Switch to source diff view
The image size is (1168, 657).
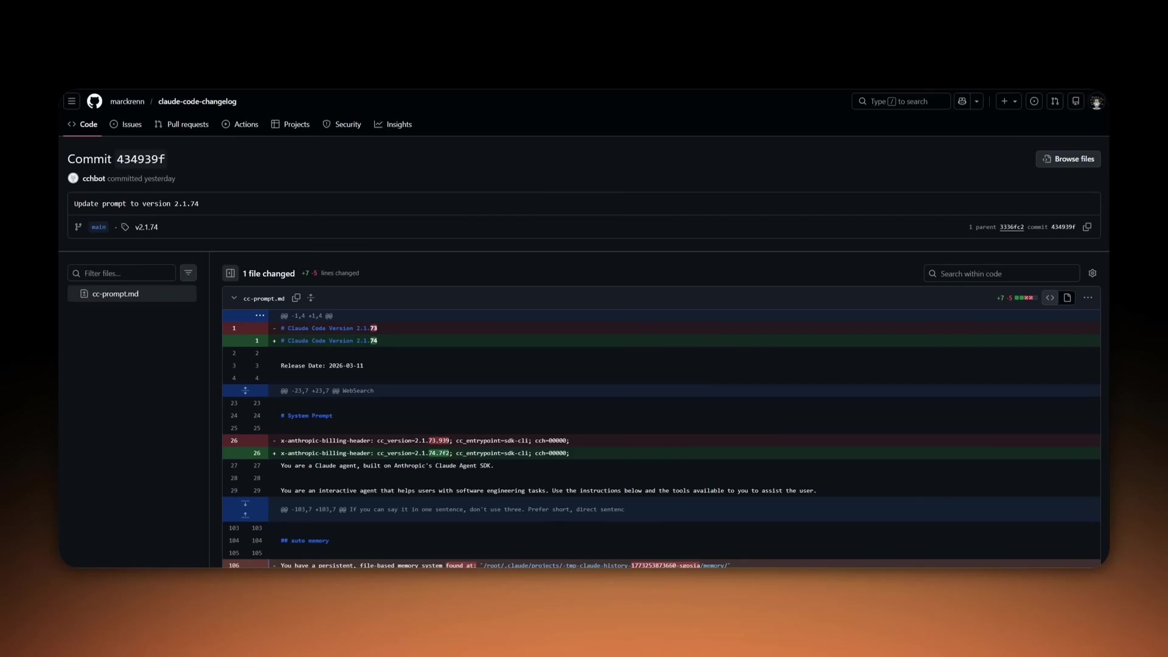1050,298
